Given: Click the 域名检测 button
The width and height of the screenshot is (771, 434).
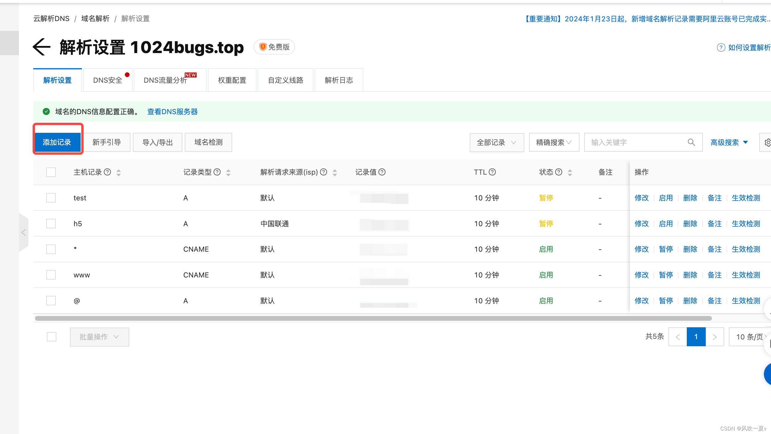Looking at the screenshot, I should [208, 142].
